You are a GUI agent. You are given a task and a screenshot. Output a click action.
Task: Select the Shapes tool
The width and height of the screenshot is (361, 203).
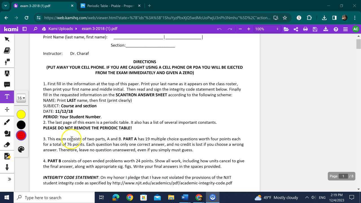pyautogui.click(x=7, y=133)
